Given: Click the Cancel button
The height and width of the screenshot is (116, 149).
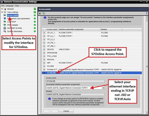Looking at the screenshot, I should (66, 111).
